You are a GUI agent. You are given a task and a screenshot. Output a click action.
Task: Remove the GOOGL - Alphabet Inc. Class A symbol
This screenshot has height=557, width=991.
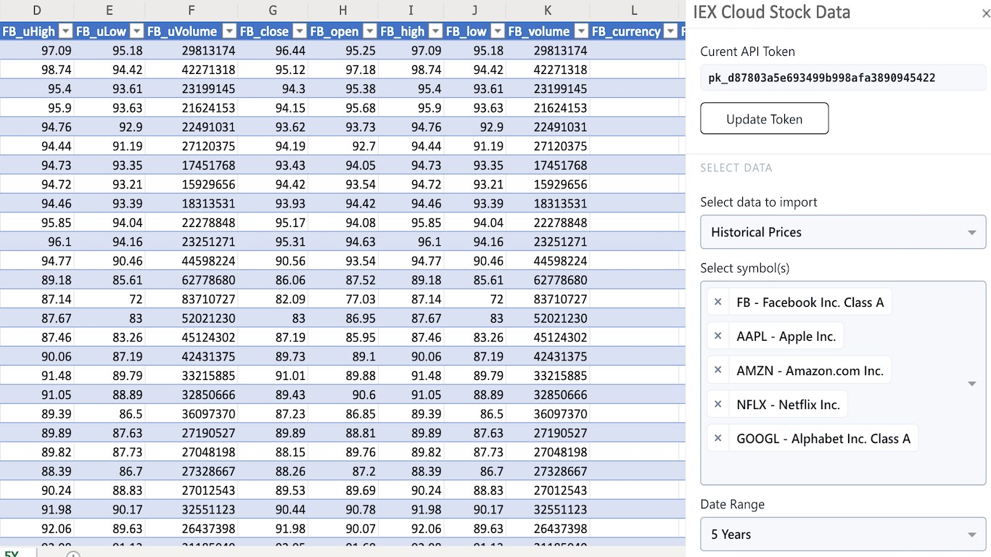click(718, 439)
